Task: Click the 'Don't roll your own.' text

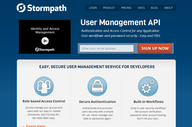Action: point(148,119)
